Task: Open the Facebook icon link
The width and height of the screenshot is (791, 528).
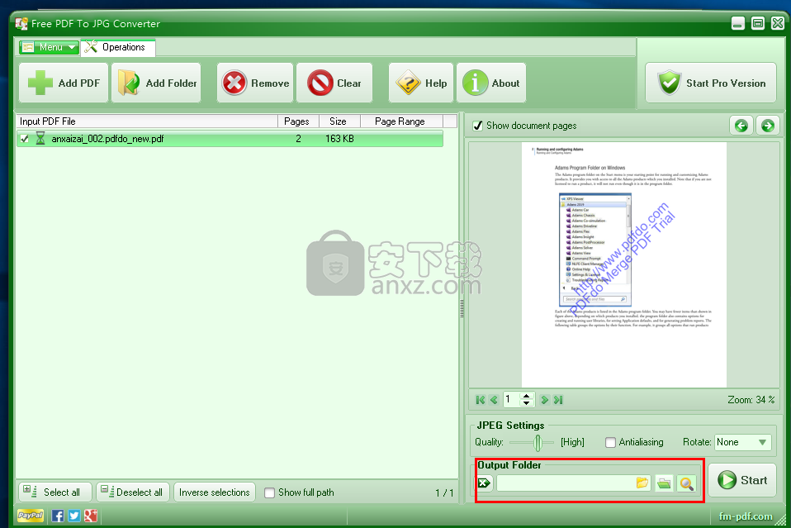Action: [58, 516]
